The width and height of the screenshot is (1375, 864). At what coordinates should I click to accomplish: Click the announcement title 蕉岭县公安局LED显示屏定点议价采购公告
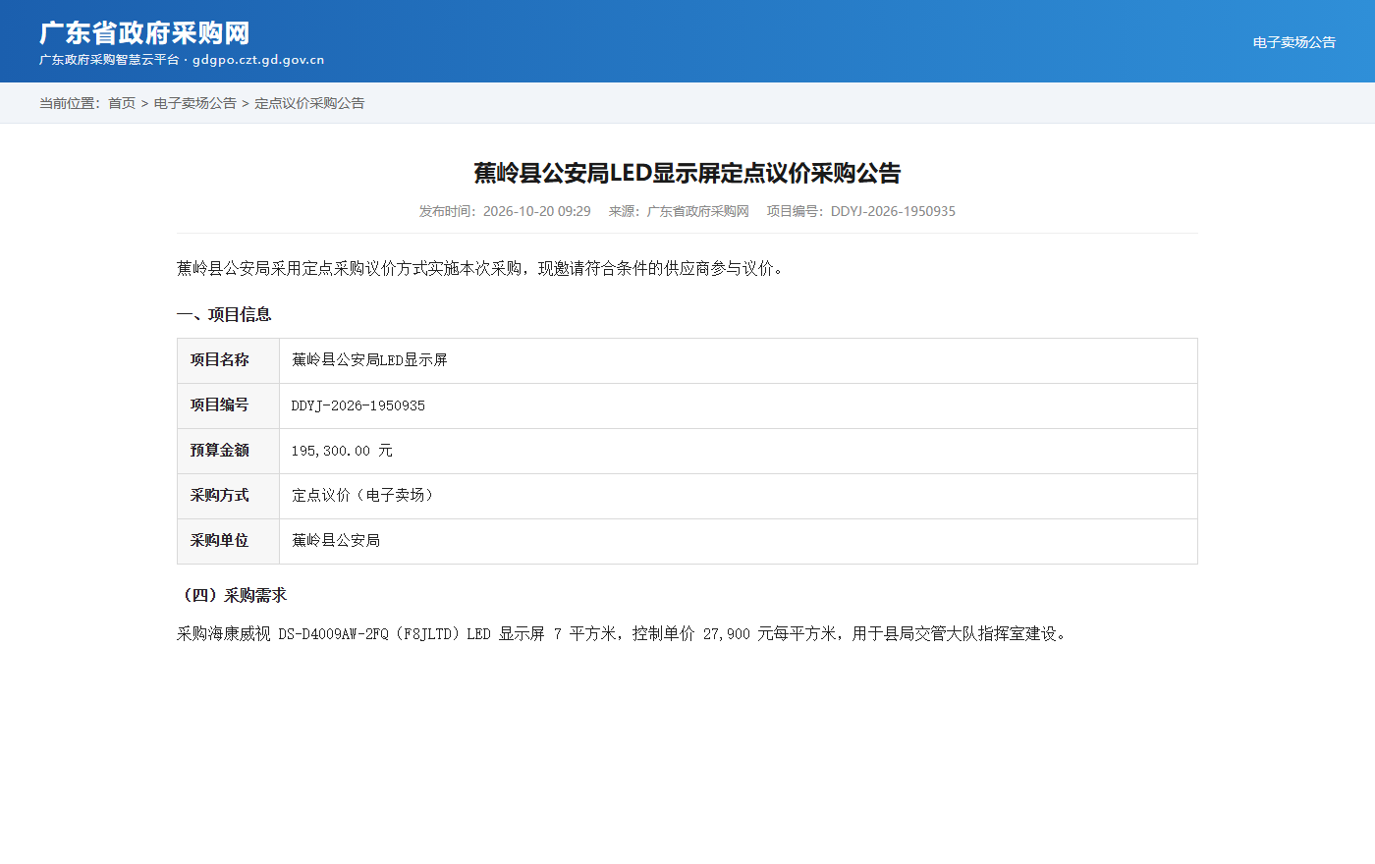click(x=687, y=173)
